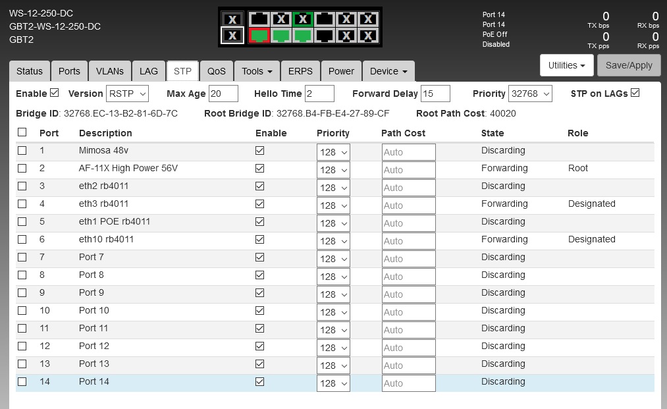The height and width of the screenshot is (409, 667).
Task: Click the white-outlined SFP port icon
Action: point(232,36)
